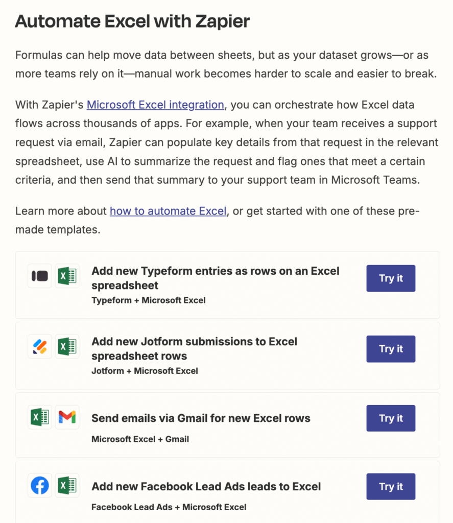This screenshot has width=453, height=523.
Task: Click the Excel icon in the Gmail template
Action: (40, 417)
